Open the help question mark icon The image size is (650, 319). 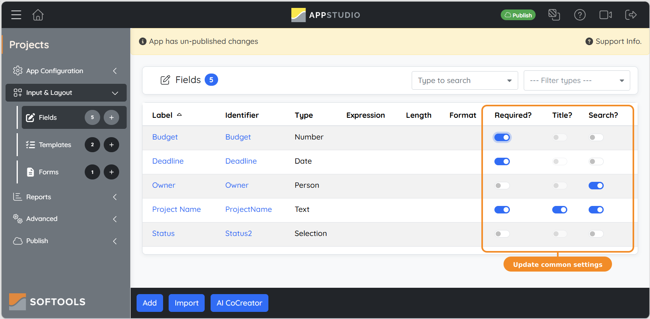coord(580,15)
